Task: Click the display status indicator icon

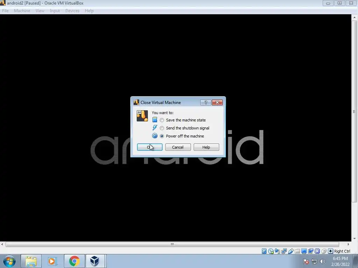Action: [304, 251]
